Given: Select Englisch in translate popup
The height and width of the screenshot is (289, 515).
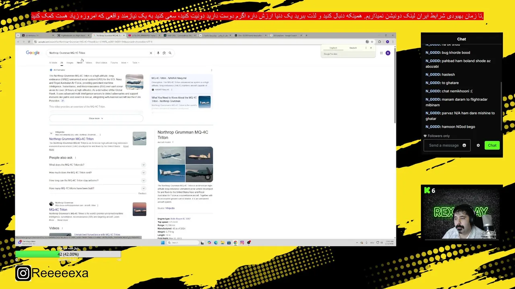Looking at the screenshot, I should (333, 48).
